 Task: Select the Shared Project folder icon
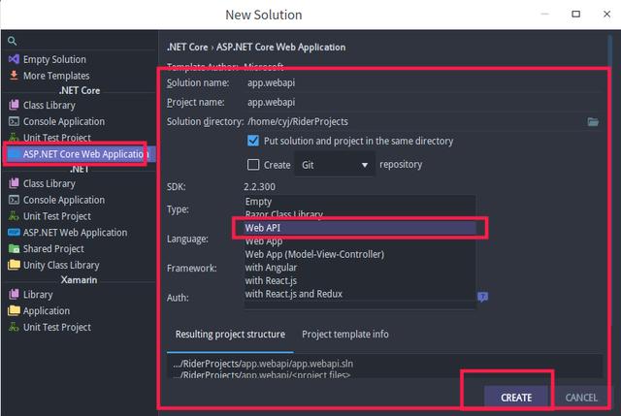14,249
